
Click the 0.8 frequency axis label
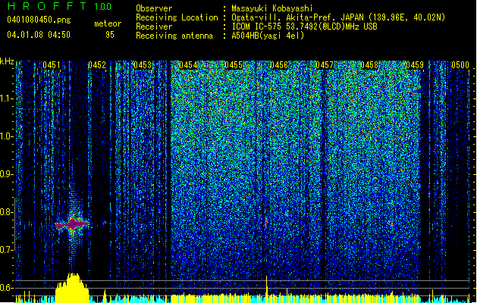click(x=7, y=212)
